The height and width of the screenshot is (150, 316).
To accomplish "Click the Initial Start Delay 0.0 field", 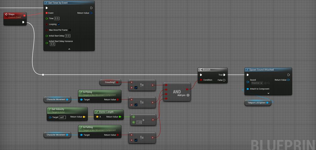I will 68,36.
